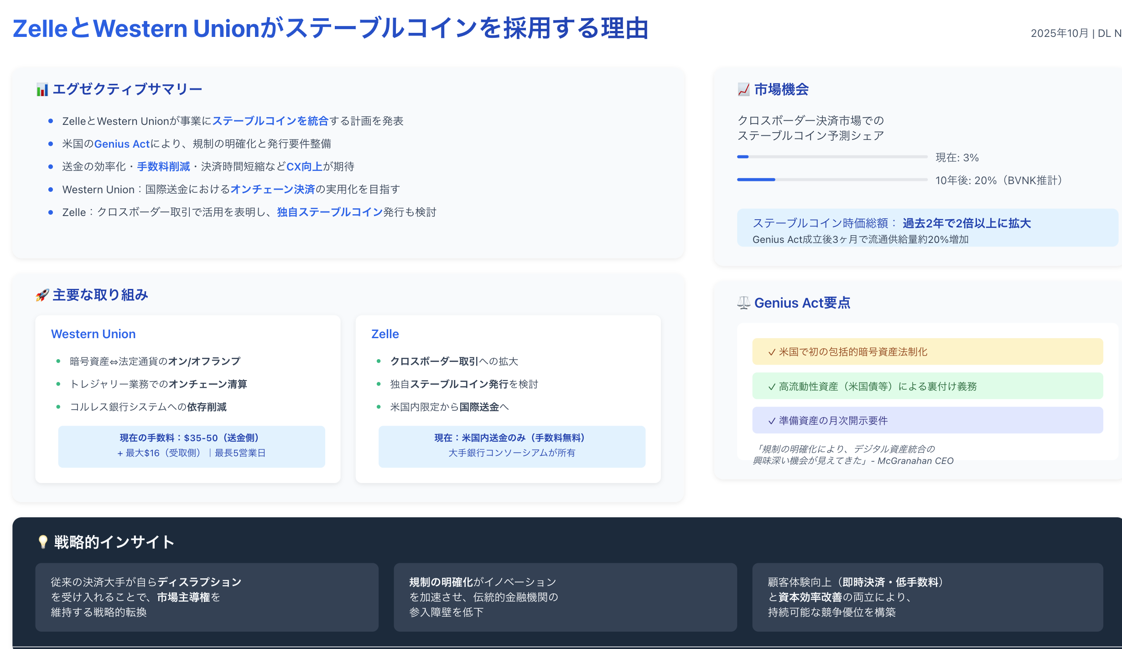Image resolution: width=1122 pixels, height=649 pixels.
Task: Click the main title about ZelleとWestern Union
Action: point(330,28)
